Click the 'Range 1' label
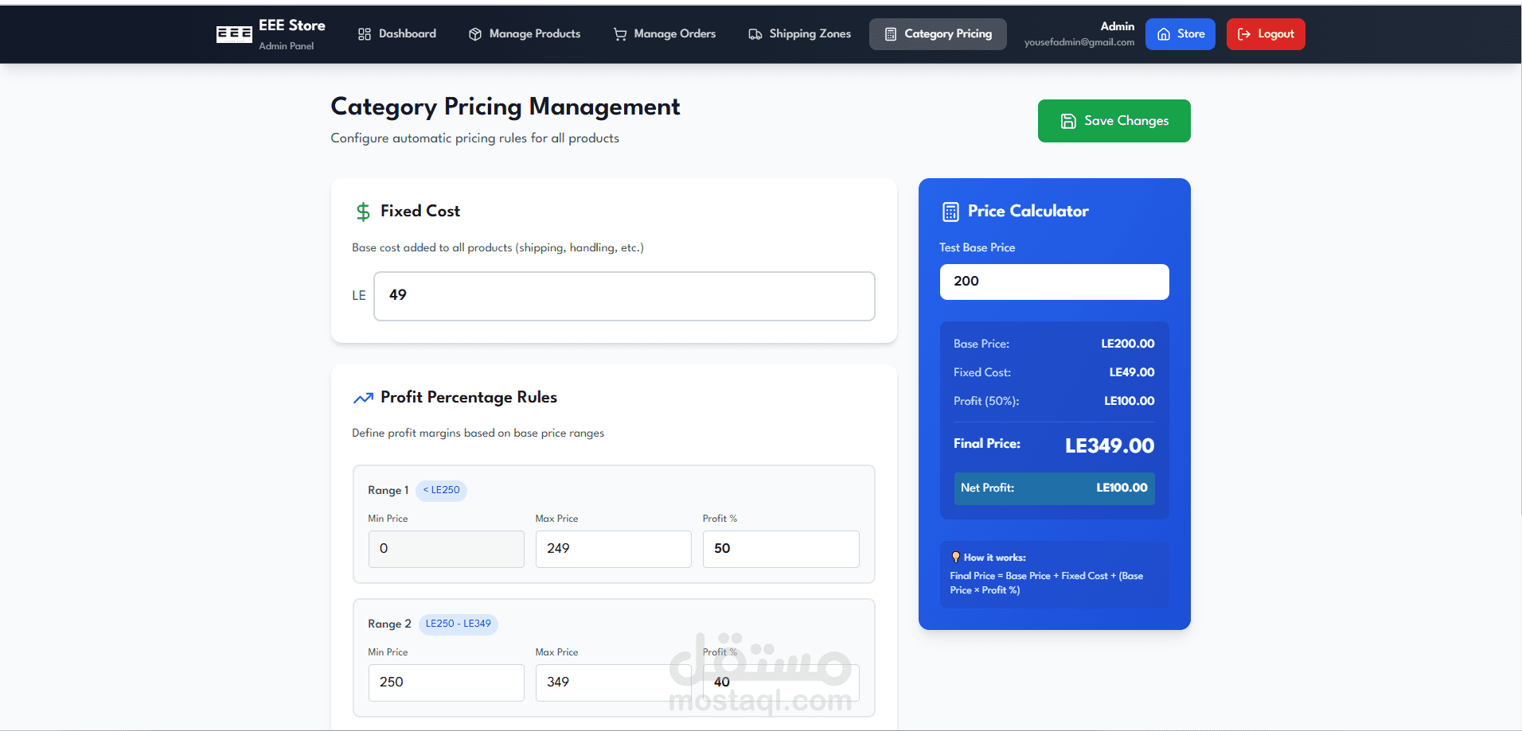Viewport: 1522px width, 731px height. pyautogui.click(x=388, y=490)
